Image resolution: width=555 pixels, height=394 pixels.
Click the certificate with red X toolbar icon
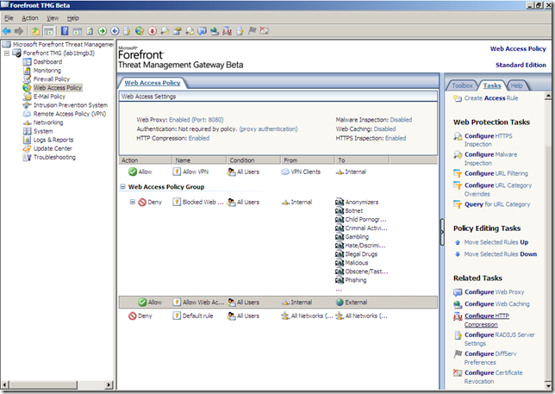[x=265, y=31]
